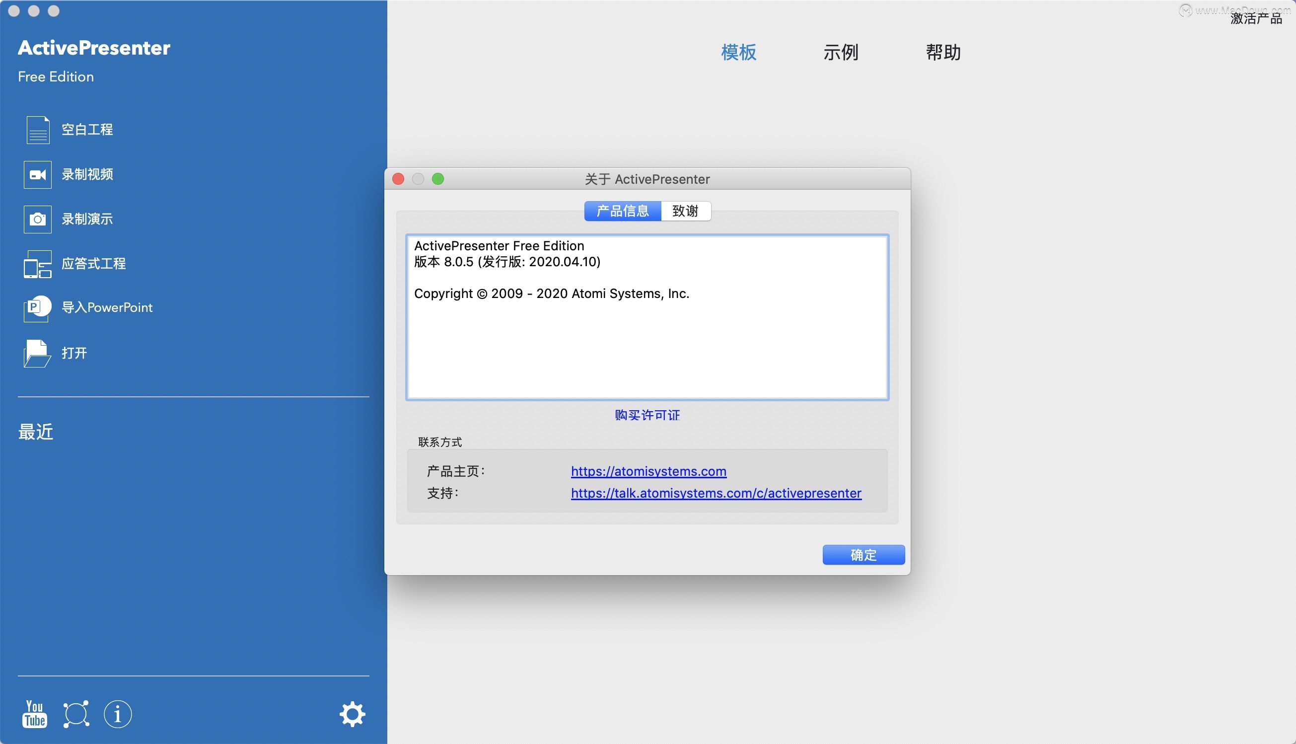Screen dimensions: 1296x744
Task: Click the 联系方式 group label
Action: point(440,442)
